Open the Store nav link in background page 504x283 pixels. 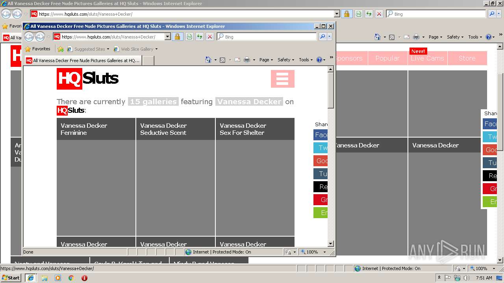[x=467, y=58]
